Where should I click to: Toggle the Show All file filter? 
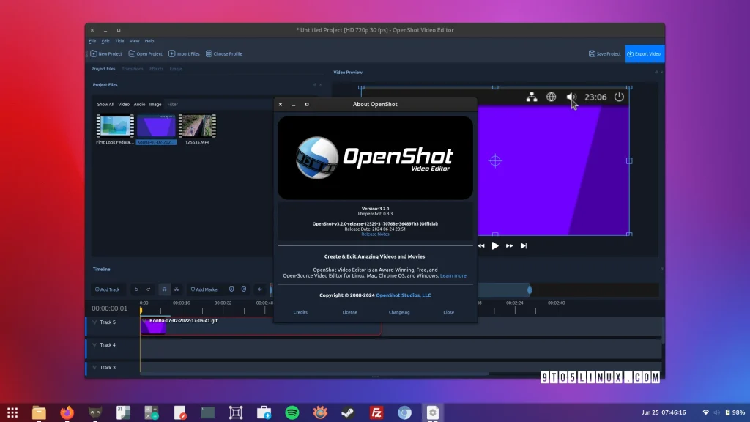tap(105, 104)
